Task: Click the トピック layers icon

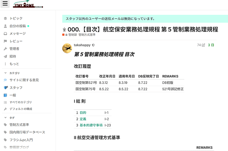Action: tap(5, 18)
